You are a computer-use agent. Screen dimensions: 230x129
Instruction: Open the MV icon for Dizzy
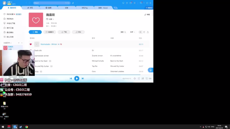coord(41,72)
